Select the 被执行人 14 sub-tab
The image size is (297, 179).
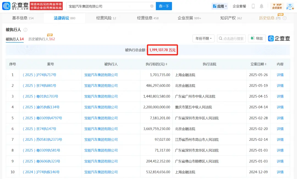tap(15, 39)
